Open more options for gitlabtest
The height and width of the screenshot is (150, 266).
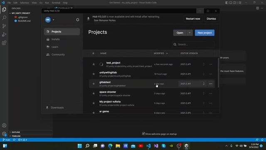[211, 84]
